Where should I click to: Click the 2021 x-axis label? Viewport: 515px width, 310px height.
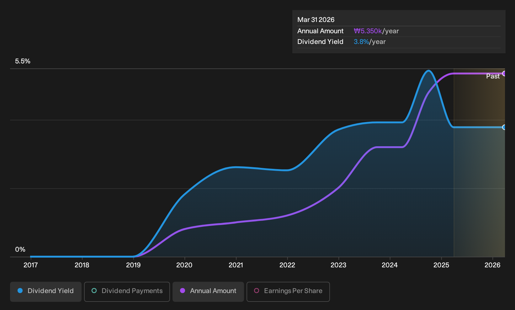click(x=236, y=265)
